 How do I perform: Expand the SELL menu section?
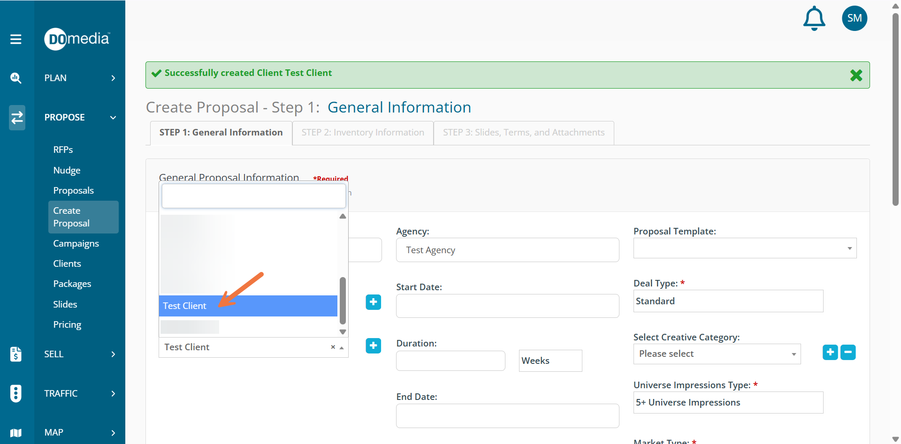(80, 354)
